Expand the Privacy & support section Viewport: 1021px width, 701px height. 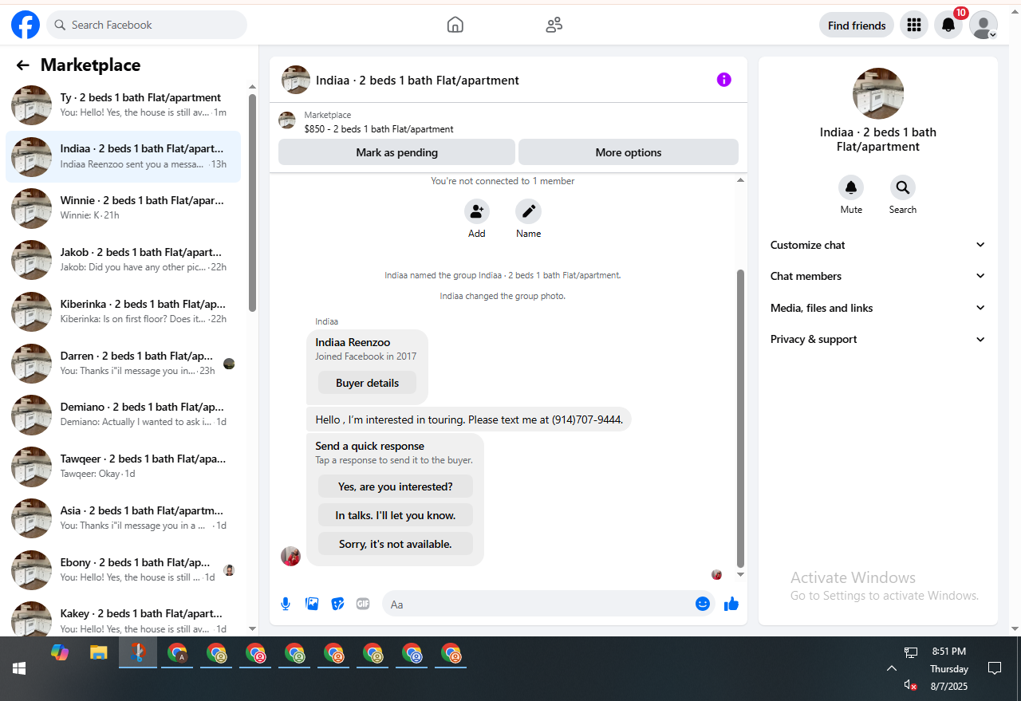pyautogui.click(x=878, y=339)
